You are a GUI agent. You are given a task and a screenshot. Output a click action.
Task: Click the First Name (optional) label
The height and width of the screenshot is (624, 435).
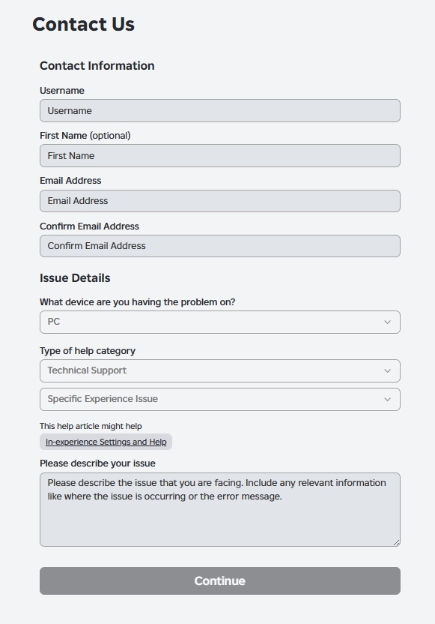[x=85, y=136]
